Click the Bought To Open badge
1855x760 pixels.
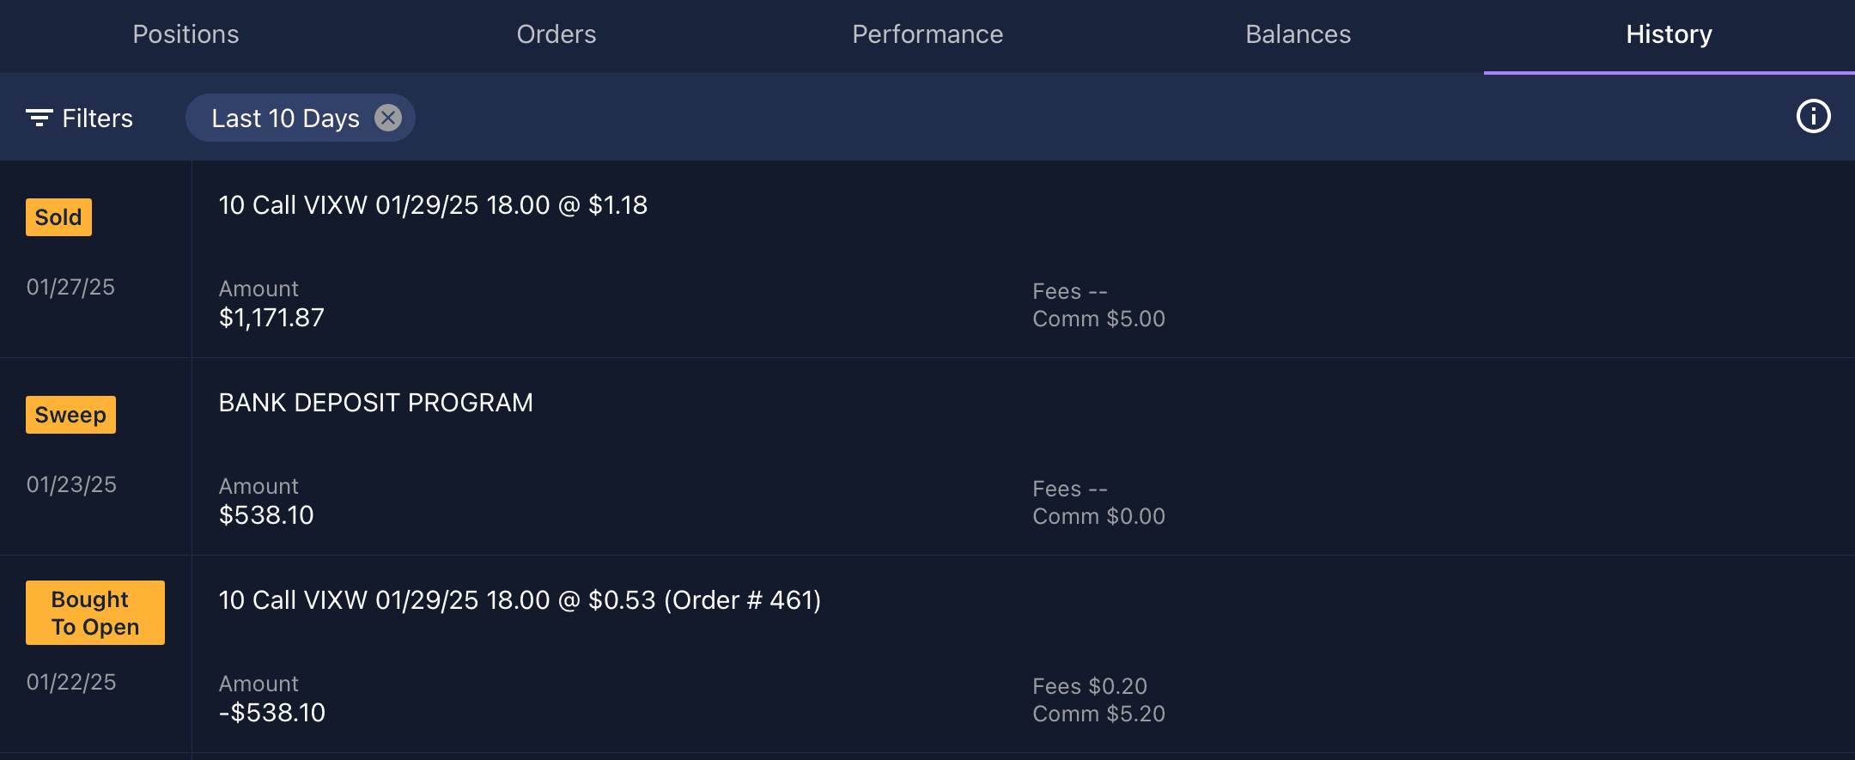tap(94, 613)
